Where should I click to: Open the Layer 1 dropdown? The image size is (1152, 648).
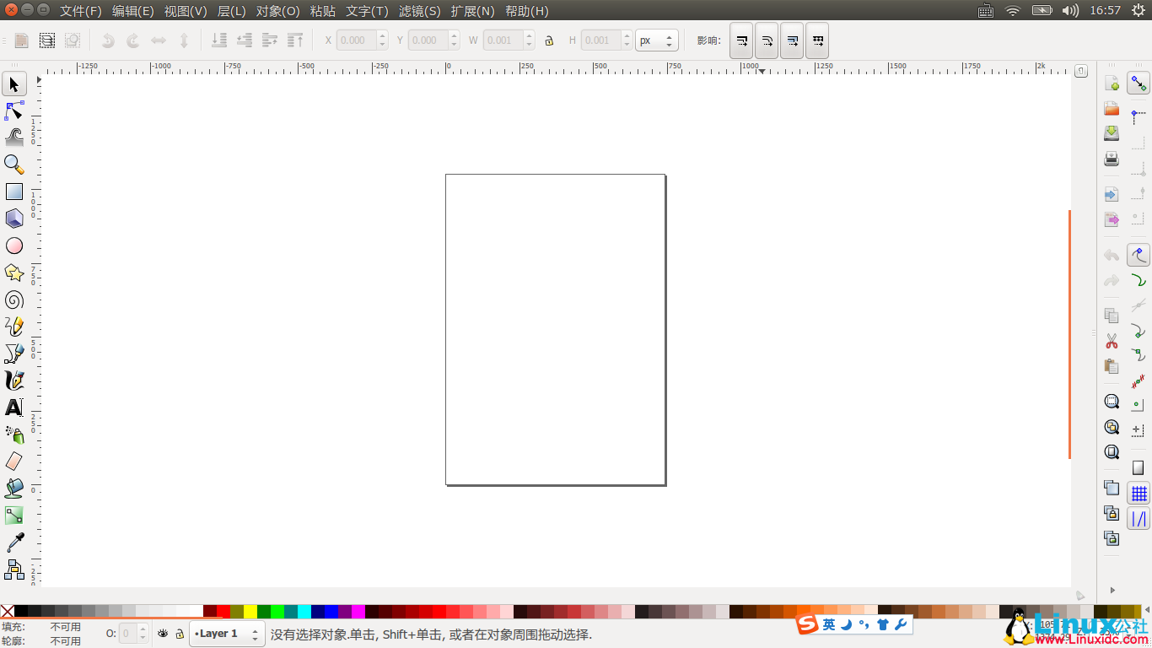click(x=227, y=634)
